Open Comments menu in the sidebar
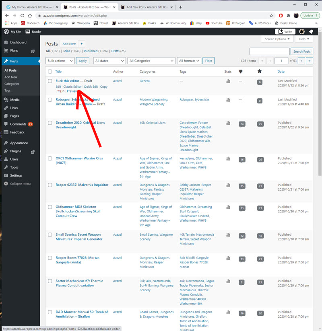Image resolution: width=322 pixels, height=331 pixels. 18,124
